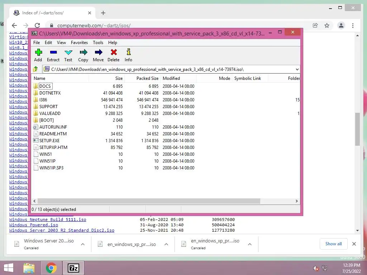Viewport: 367px width, 275px height.
Task: Click the SETUP.EXE file icon
Action: coord(35,140)
